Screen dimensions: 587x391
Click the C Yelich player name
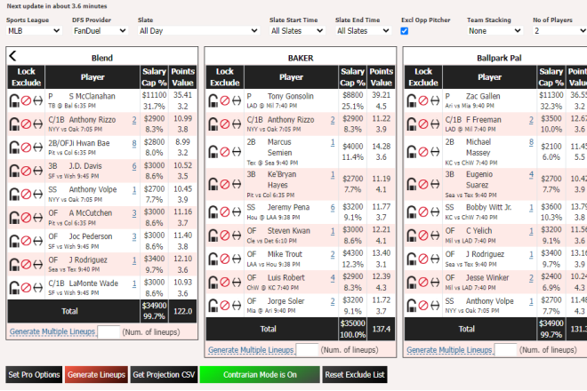pyautogui.click(x=478, y=231)
